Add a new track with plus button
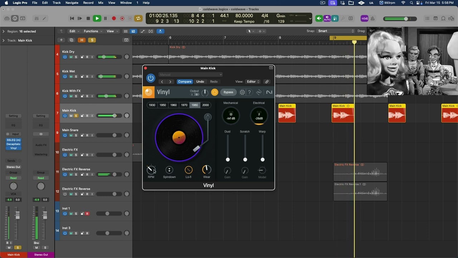The height and width of the screenshot is (258, 458). pyautogui.click(x=61, y=40)
